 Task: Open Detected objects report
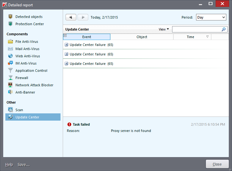point(29,17)
